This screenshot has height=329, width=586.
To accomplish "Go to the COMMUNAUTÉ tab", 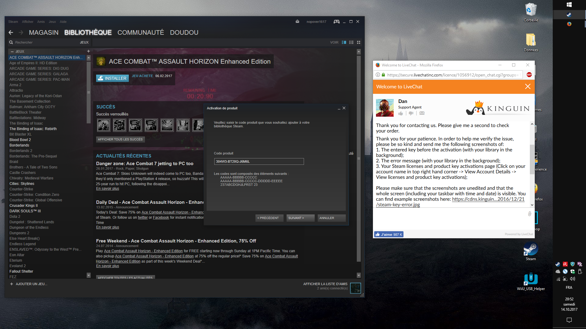I will click(141, 33).
